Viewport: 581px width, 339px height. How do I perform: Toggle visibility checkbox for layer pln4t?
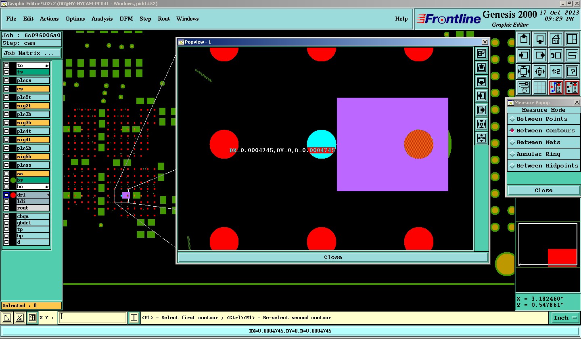tap(6, 131)
